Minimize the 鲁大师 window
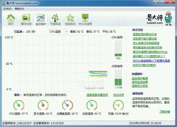The height and width of the screenshot is (127, 177). click(x=156, y=2)
